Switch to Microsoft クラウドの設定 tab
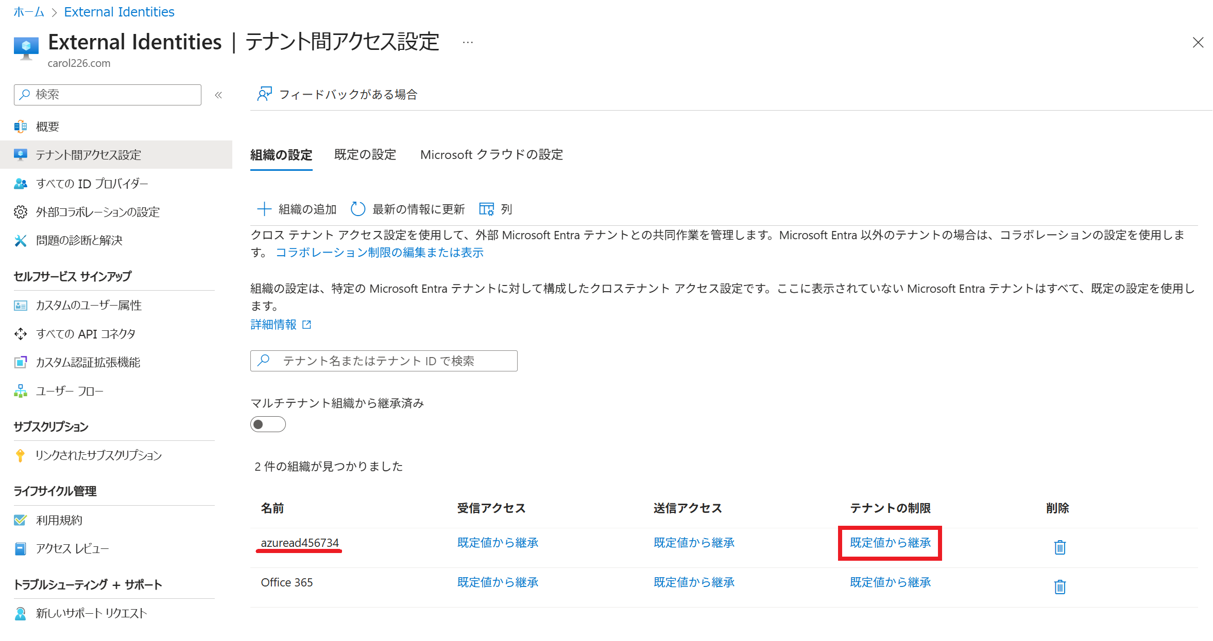 tap(491, 155)
